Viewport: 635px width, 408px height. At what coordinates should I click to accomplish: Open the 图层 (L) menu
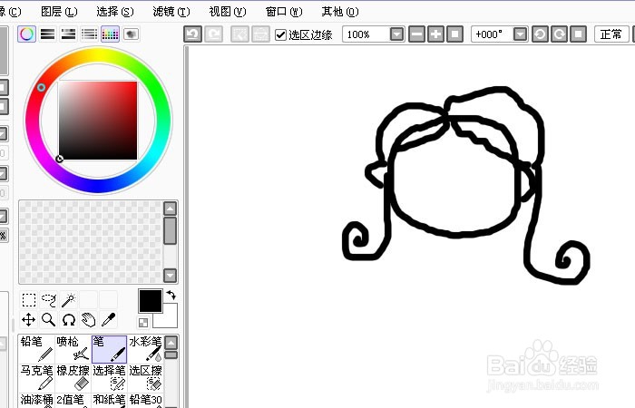tap(59, 12)
